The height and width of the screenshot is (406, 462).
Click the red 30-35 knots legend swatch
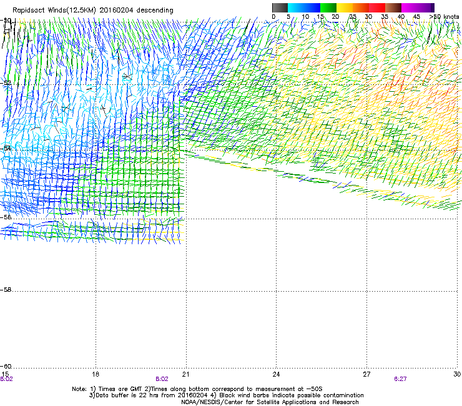tap(377, 7)
